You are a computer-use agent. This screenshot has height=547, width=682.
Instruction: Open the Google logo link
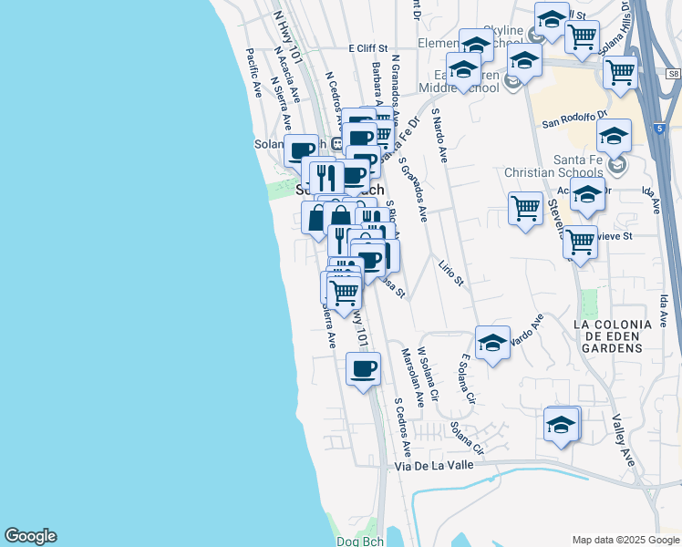[30, 536]
